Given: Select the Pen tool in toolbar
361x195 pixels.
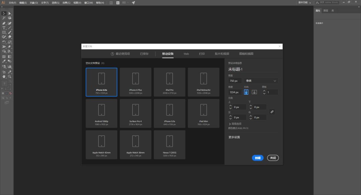Looking at the screenshot, I should tap(4, 23).
